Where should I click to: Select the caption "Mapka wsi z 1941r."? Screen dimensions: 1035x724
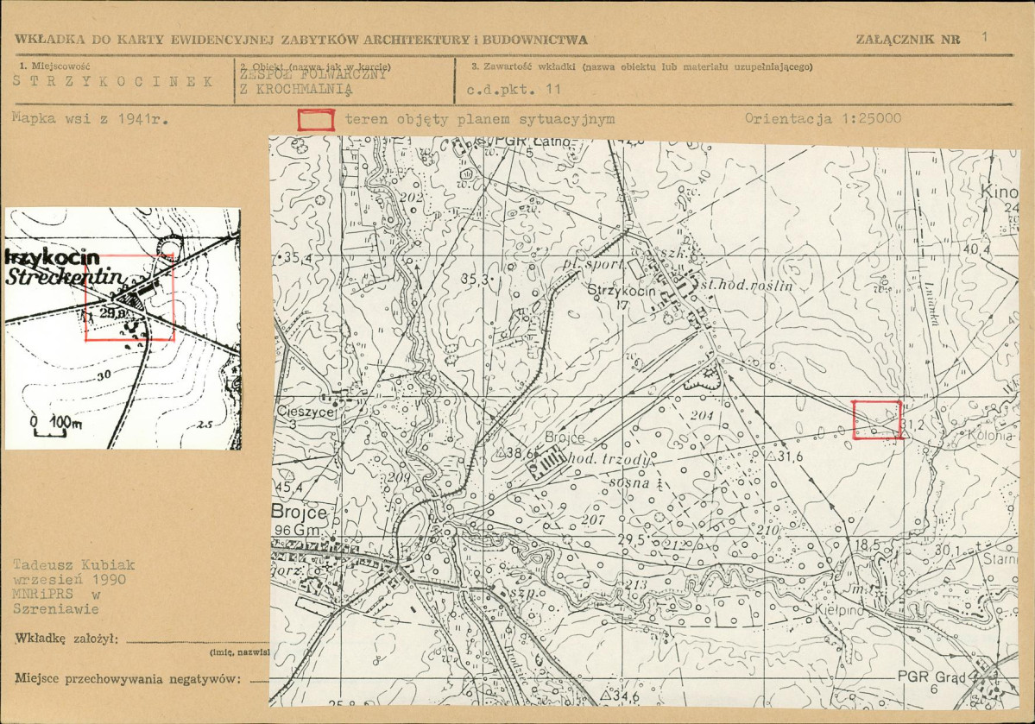(x=91, y=119)
